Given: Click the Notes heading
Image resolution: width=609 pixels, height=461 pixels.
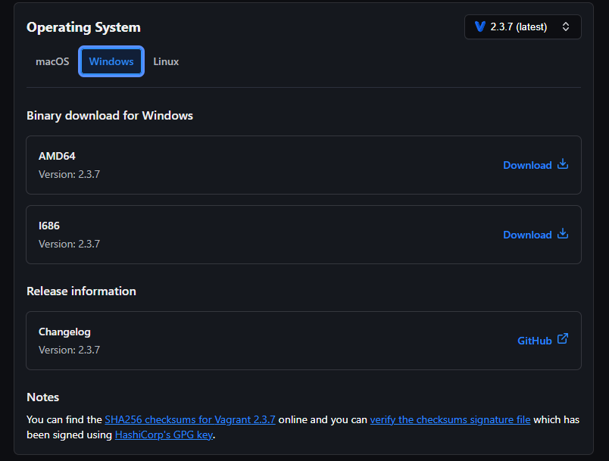Looking at the screenshot, I should (42, 397).
